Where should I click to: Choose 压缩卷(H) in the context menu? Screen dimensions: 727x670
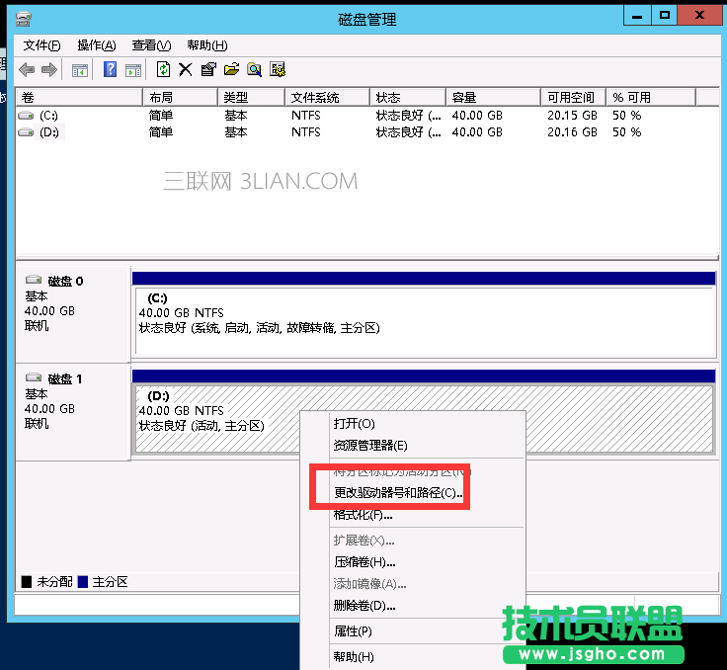point(364,561)
